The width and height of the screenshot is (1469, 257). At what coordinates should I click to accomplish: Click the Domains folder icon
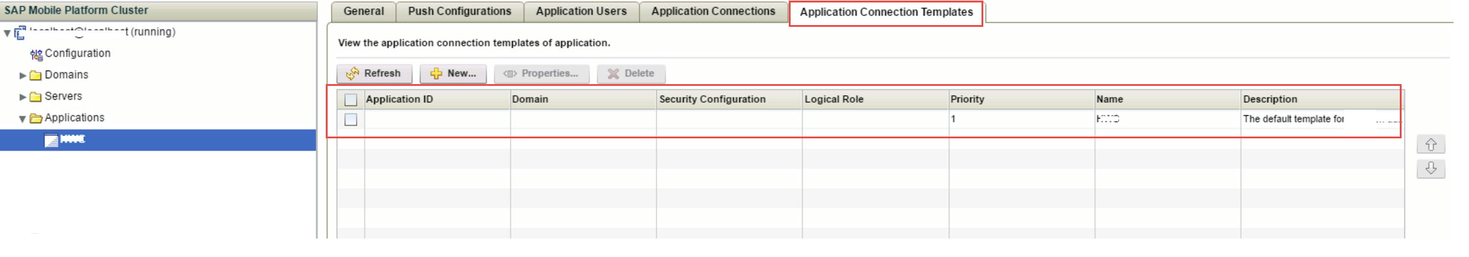coord(36,75)
